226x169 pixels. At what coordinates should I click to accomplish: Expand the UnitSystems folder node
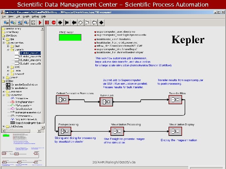pos(3,126)
